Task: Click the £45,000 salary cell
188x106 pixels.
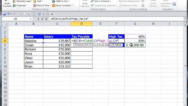Action: click(57, 45)
